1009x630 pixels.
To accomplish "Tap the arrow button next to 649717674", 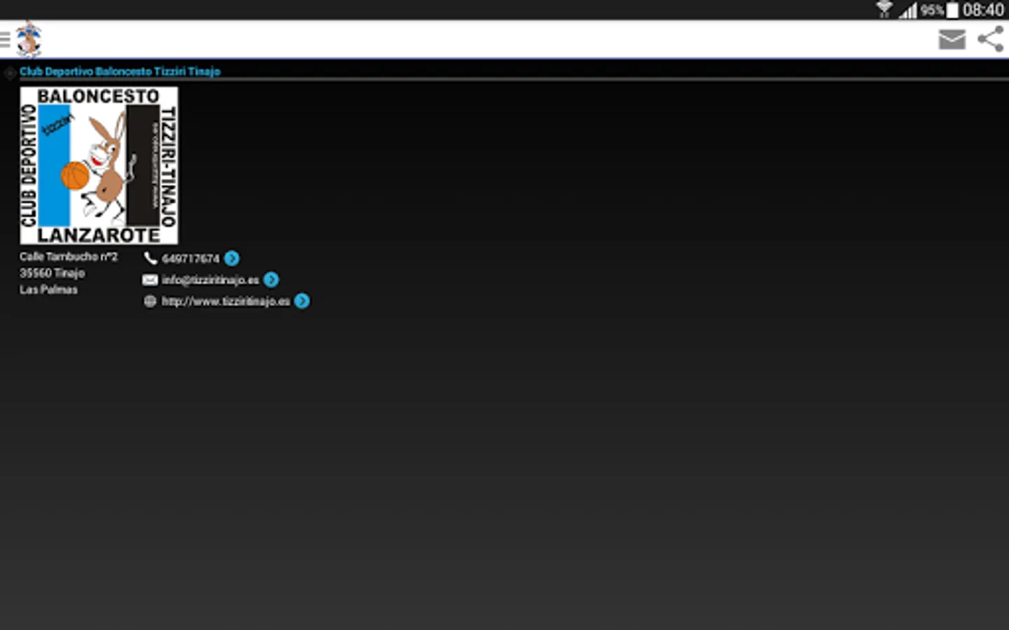I will 232,258.
